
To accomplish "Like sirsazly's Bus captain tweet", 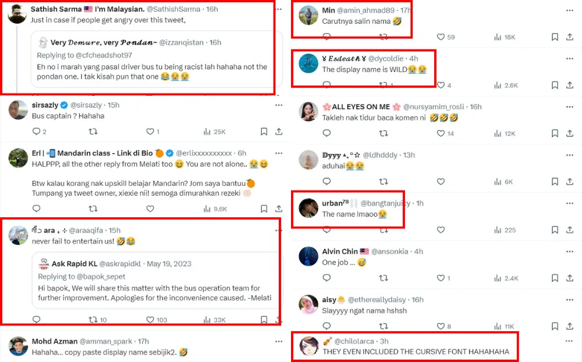I will click(150, 132).
